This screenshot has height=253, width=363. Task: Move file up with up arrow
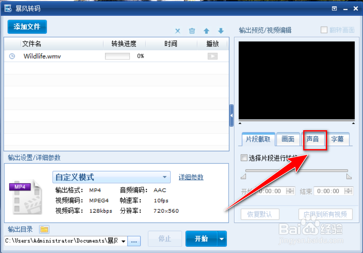(x=206, y=31)
